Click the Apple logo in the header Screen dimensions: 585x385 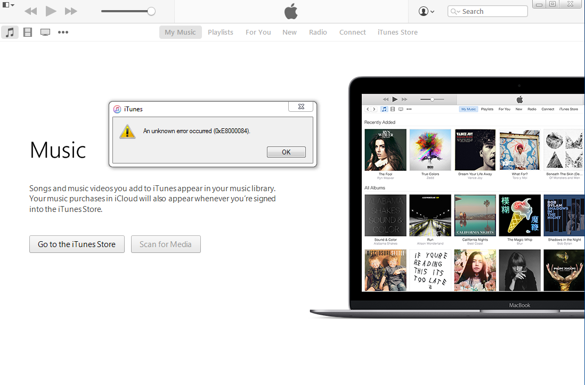pyautogui.click(x=291, y=11)
